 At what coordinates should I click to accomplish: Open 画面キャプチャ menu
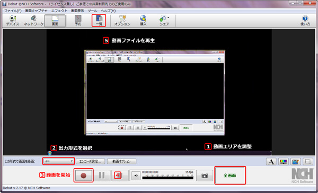[x=36, y=11]
